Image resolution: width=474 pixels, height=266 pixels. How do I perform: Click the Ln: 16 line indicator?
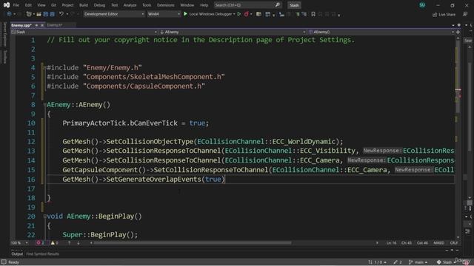pos(391,243)
